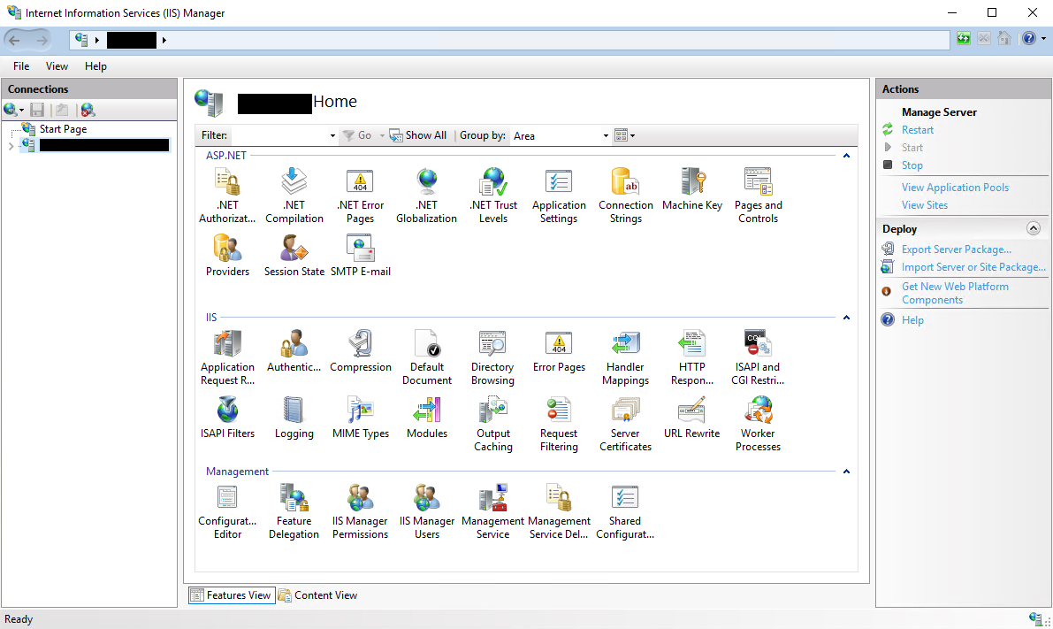
Task: Open the View menu
Action: pyautogui.click(x=57, y=65)
